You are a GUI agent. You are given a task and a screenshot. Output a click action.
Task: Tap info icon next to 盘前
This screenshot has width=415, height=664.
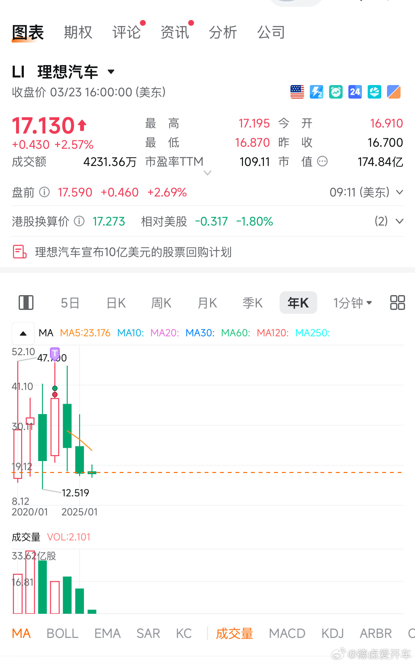coord(44,192)
